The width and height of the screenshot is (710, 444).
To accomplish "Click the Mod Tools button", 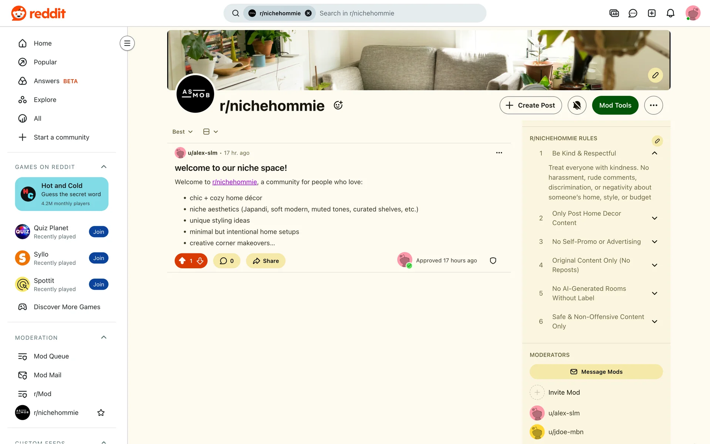I will (615, 105).
